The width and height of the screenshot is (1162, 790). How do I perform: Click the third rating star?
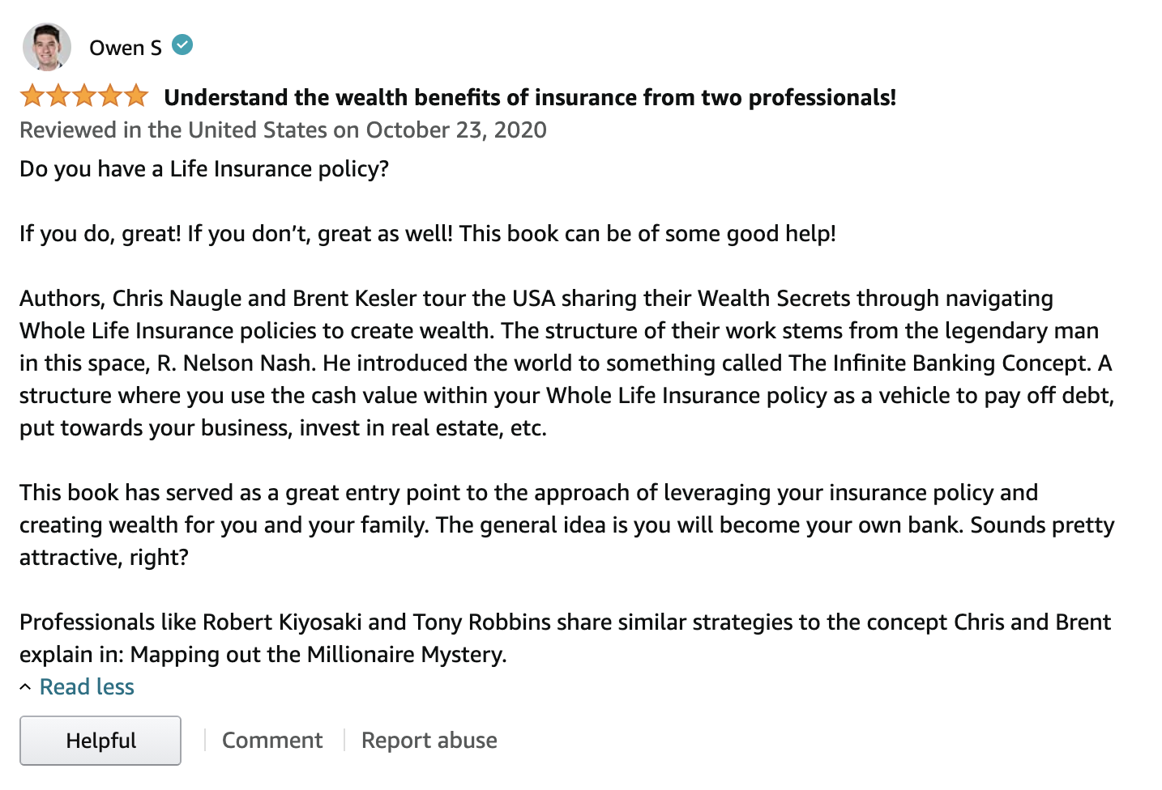84,96
